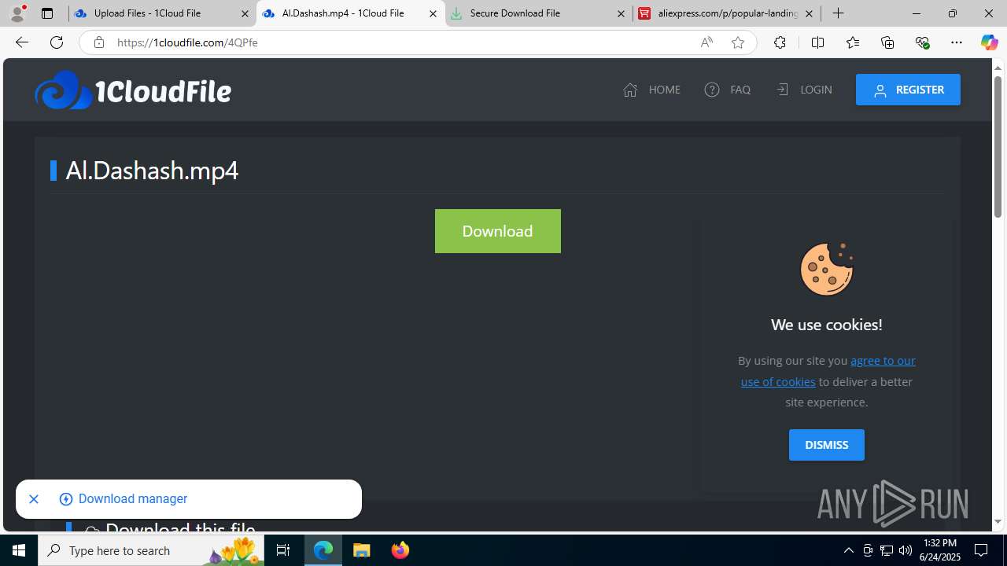The height and width of the screenshot is (566, 1007).
Task: Add this page to favorites
Action: point(738,42)
